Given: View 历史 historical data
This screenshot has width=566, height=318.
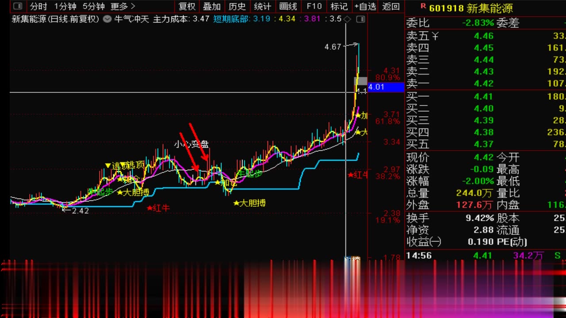Looking at the screenshot, I should (x=237, y=7).
